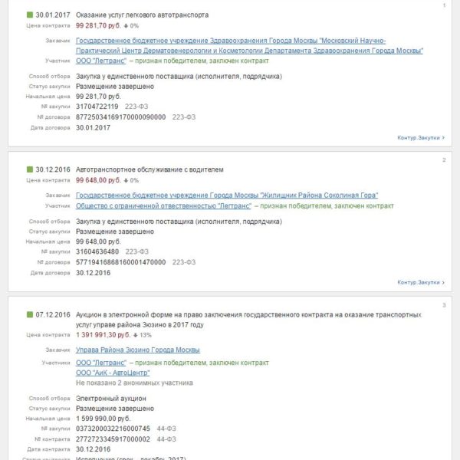Open Контур.Закупки link in first card
Screen dimensions: 460x460
(x=421, y=137)
